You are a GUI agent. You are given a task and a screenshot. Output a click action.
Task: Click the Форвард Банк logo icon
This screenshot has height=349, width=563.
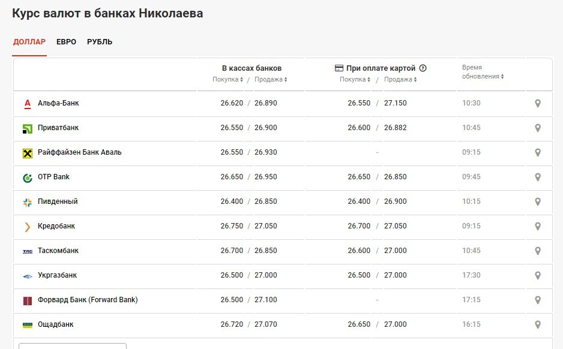(x=28, y=300)
